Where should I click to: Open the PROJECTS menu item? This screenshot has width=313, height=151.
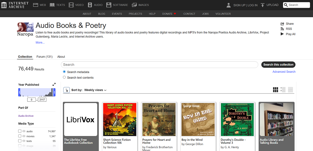pos(135,14)
